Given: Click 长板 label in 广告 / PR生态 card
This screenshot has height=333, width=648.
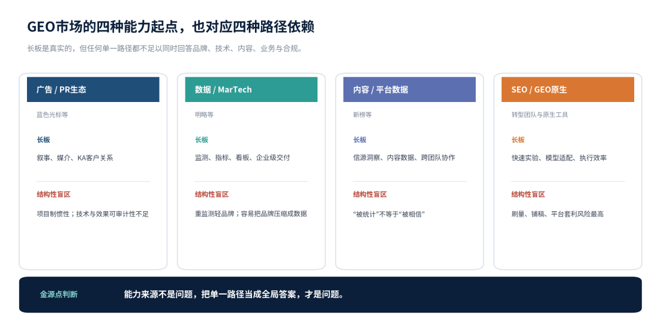Looking at the screenshot, I should (x=43, y=140).
